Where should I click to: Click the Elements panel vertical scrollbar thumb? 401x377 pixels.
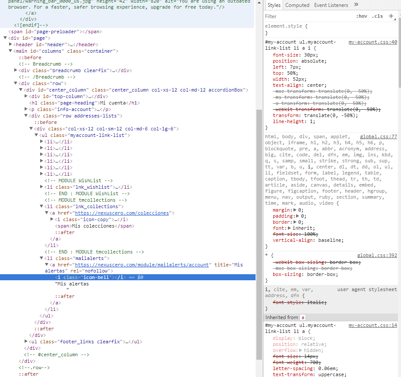[259, 234]
